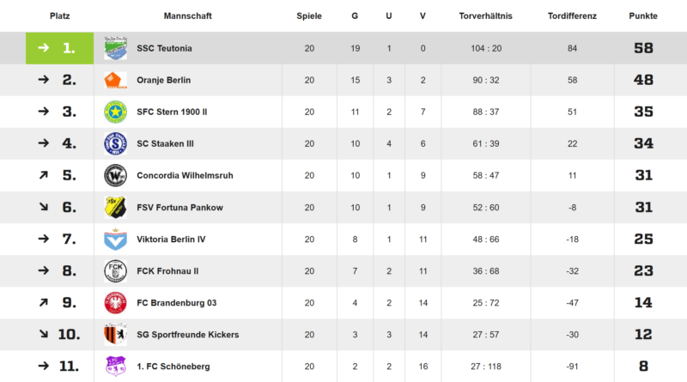
Task: Click the Oranje Berlin orange crest
Action: click(x=115, y=81)
